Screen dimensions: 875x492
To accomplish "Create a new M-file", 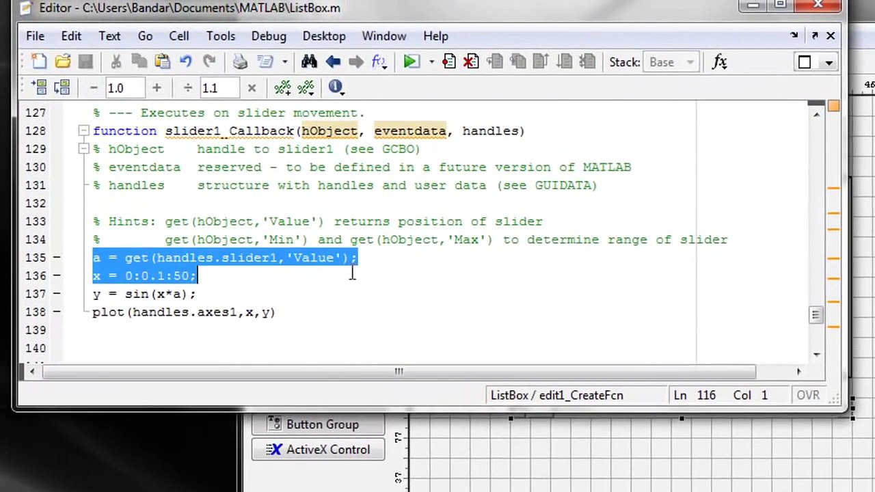I will [x=39, y=62].
